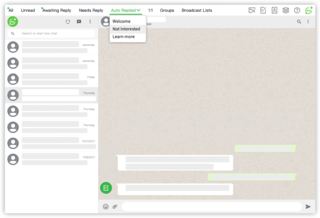The width and height of the screenshot is (320, 218).
Task: Collapse the Auto Replied dropdown
Action: click(x=138, y=10)
